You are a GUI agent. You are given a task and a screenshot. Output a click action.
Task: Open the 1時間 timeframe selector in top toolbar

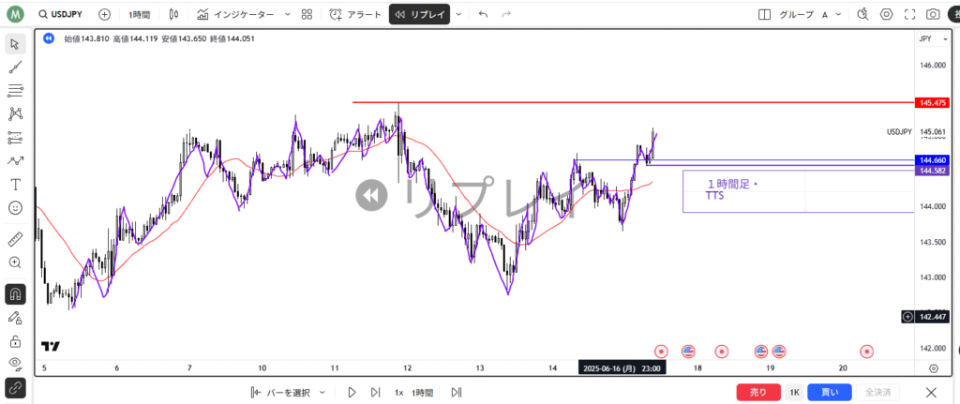point(139,14)
